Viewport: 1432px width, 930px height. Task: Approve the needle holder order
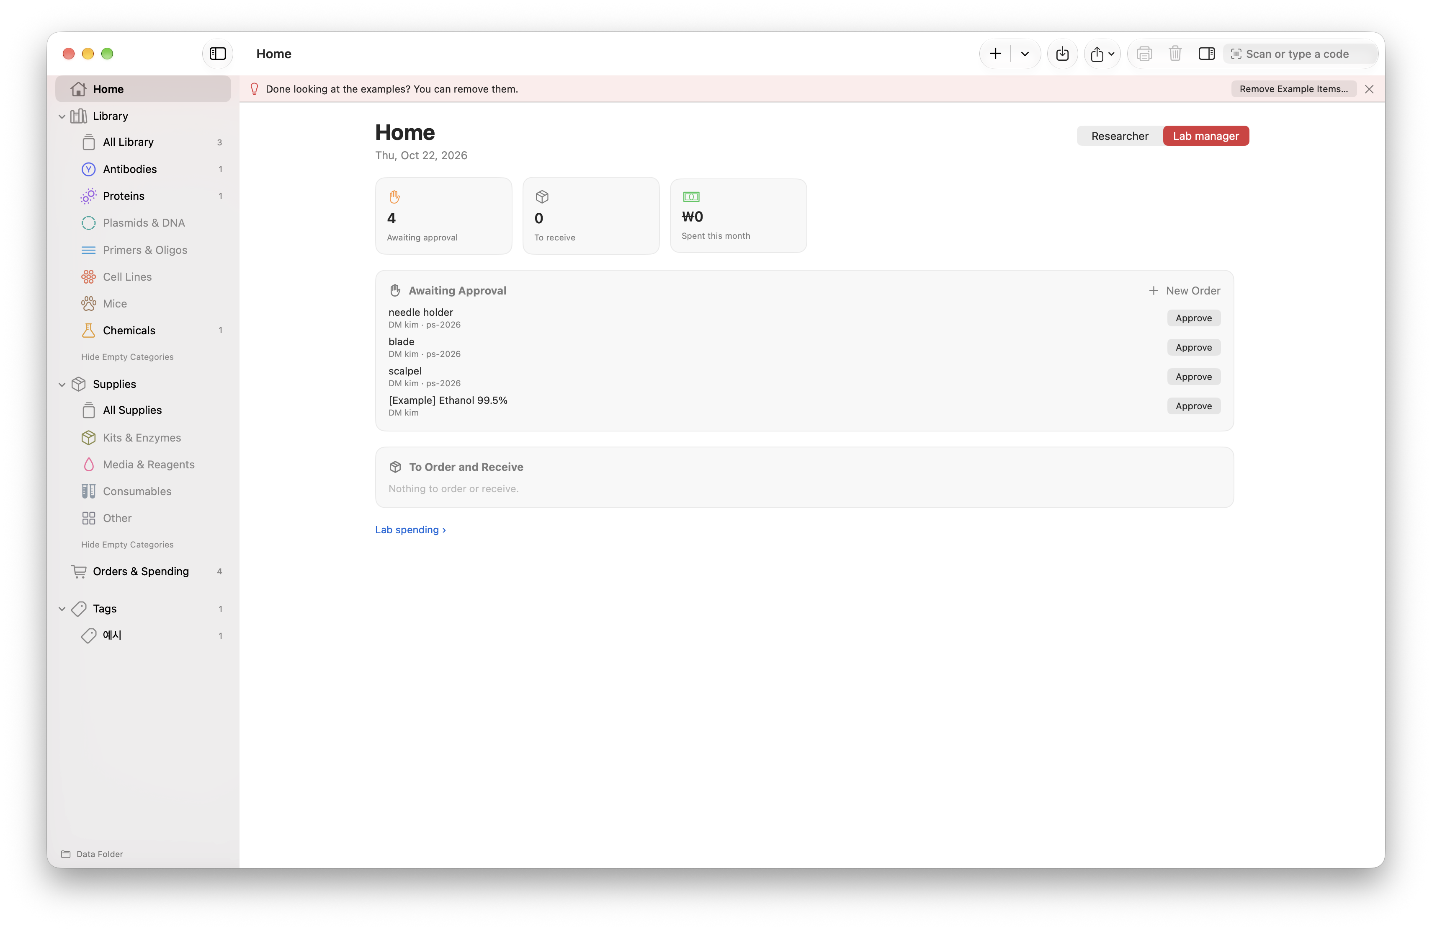(1193, 318)
